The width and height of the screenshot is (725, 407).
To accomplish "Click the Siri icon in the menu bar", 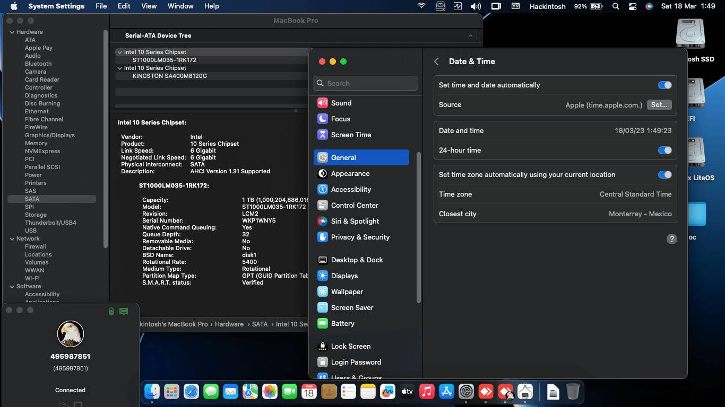I will point(649,6).
